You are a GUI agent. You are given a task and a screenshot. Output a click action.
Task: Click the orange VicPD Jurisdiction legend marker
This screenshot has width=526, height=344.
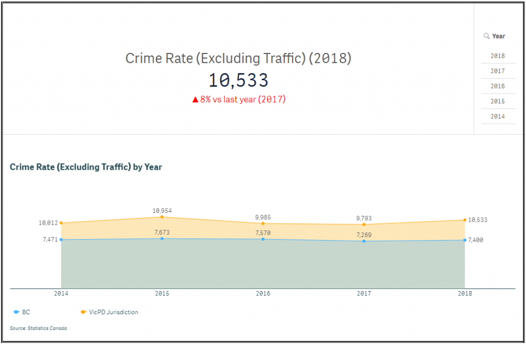pos(83,312)
